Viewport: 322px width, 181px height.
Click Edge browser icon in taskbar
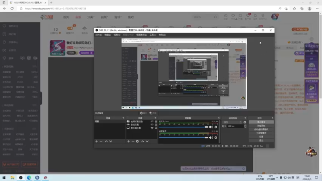pos(29,178)
